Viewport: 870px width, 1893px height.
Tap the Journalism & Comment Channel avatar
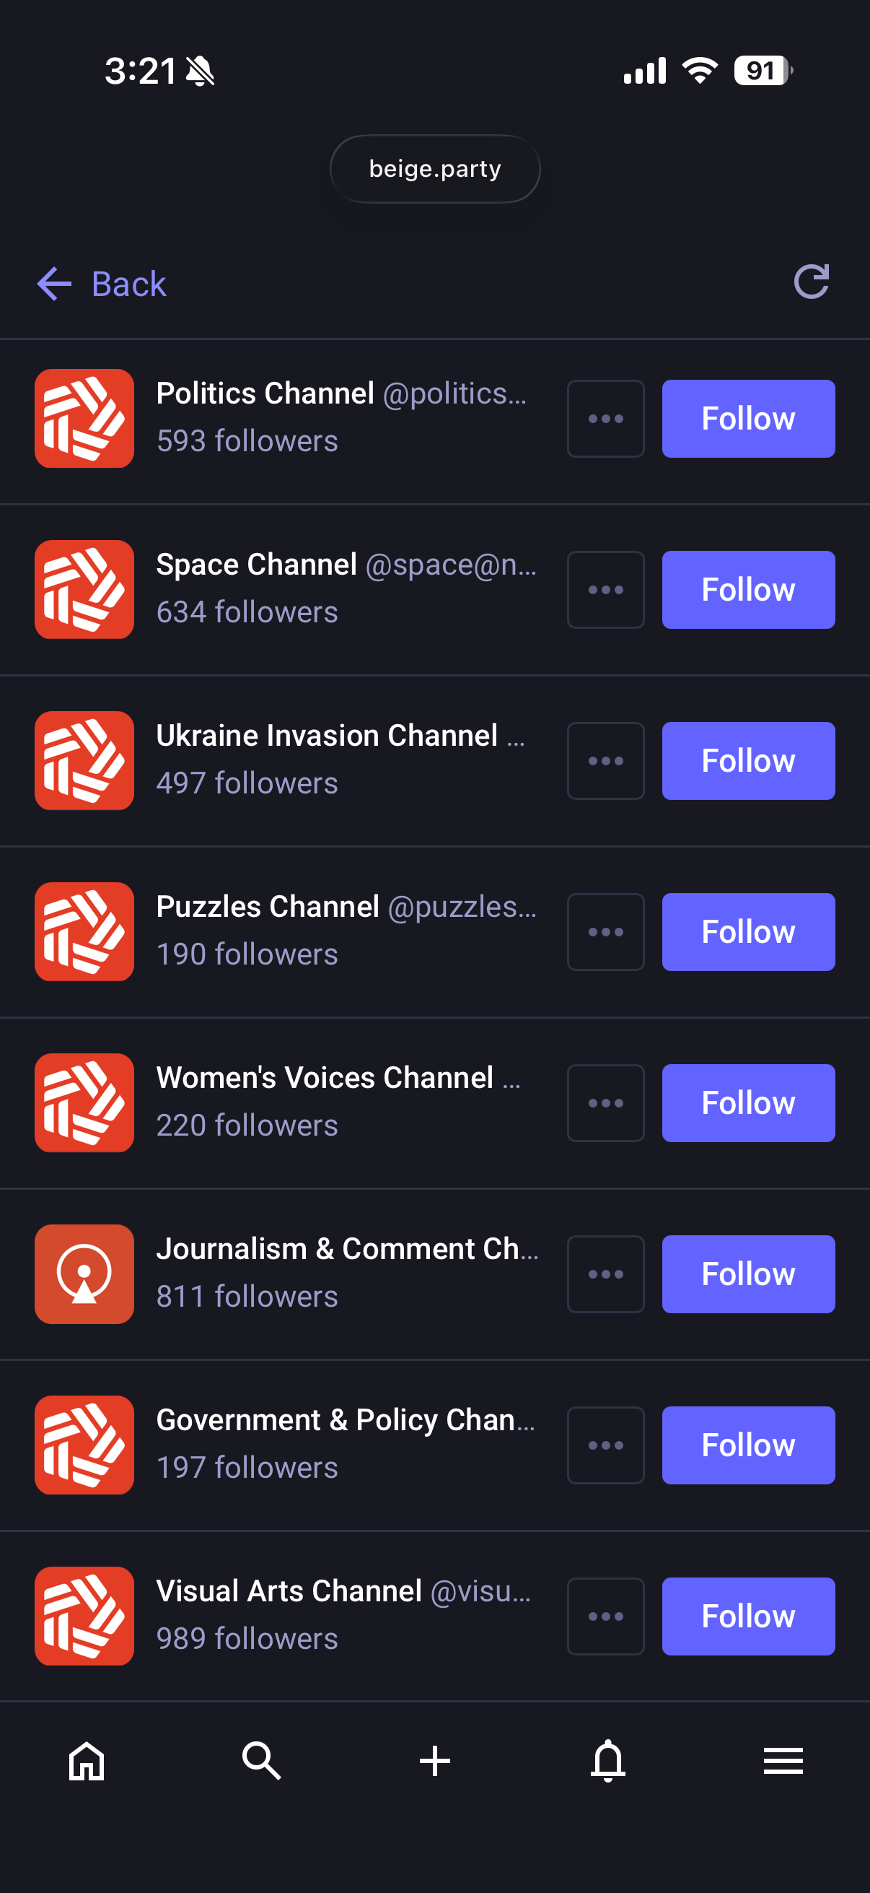click(84, 1274)
